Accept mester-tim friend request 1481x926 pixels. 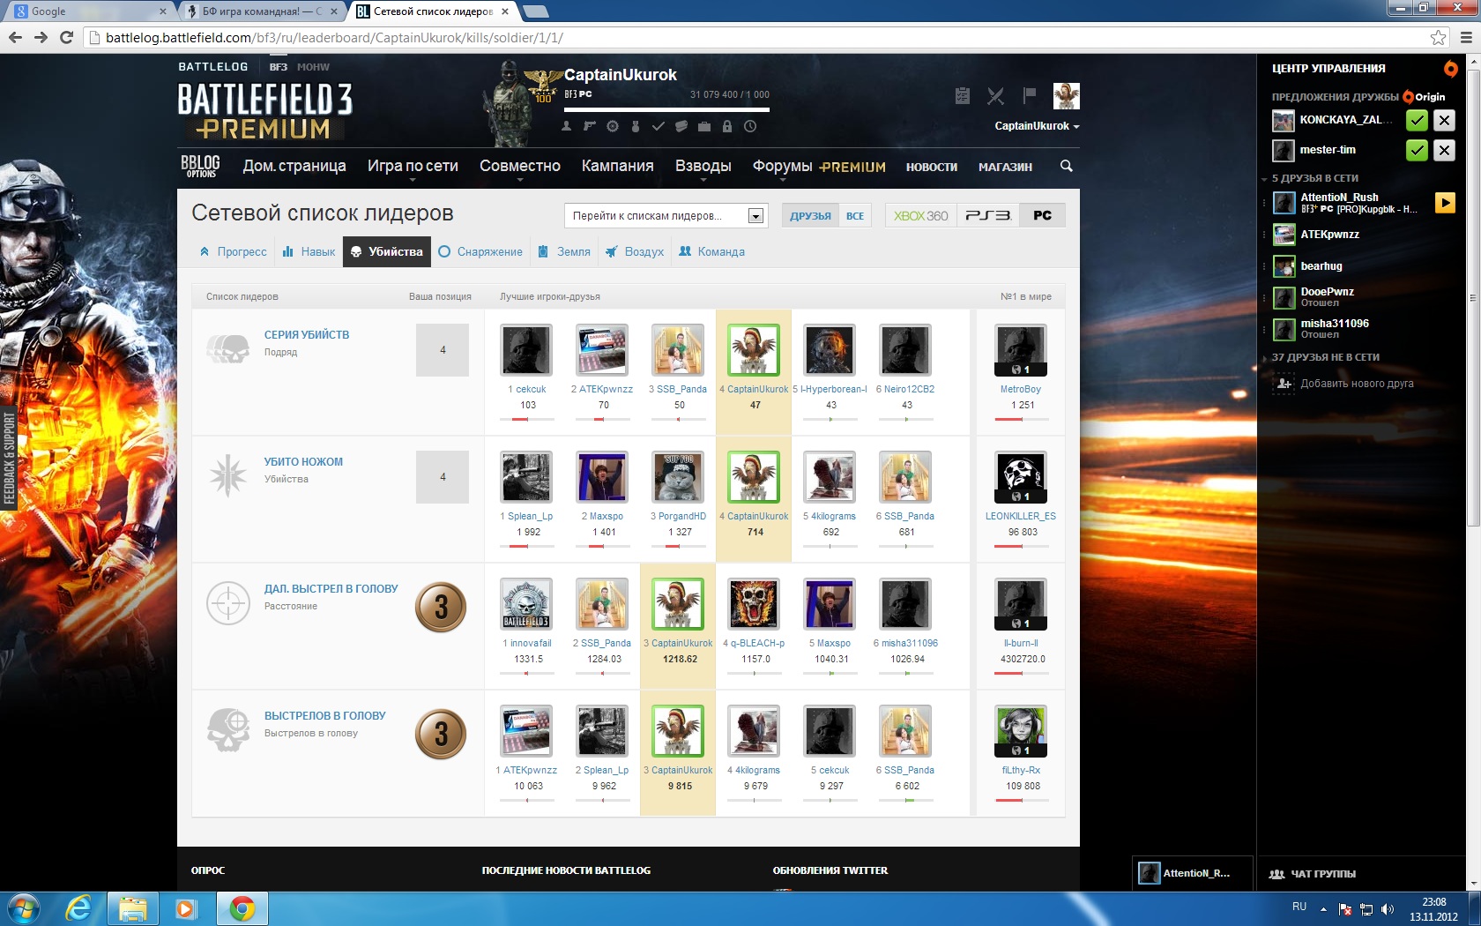click(1417, 150)
